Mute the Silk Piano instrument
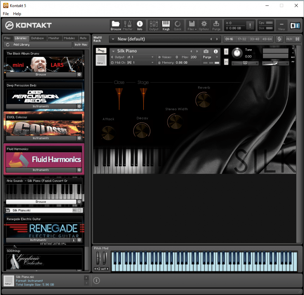The image size is (304, 295). (226, 62)
